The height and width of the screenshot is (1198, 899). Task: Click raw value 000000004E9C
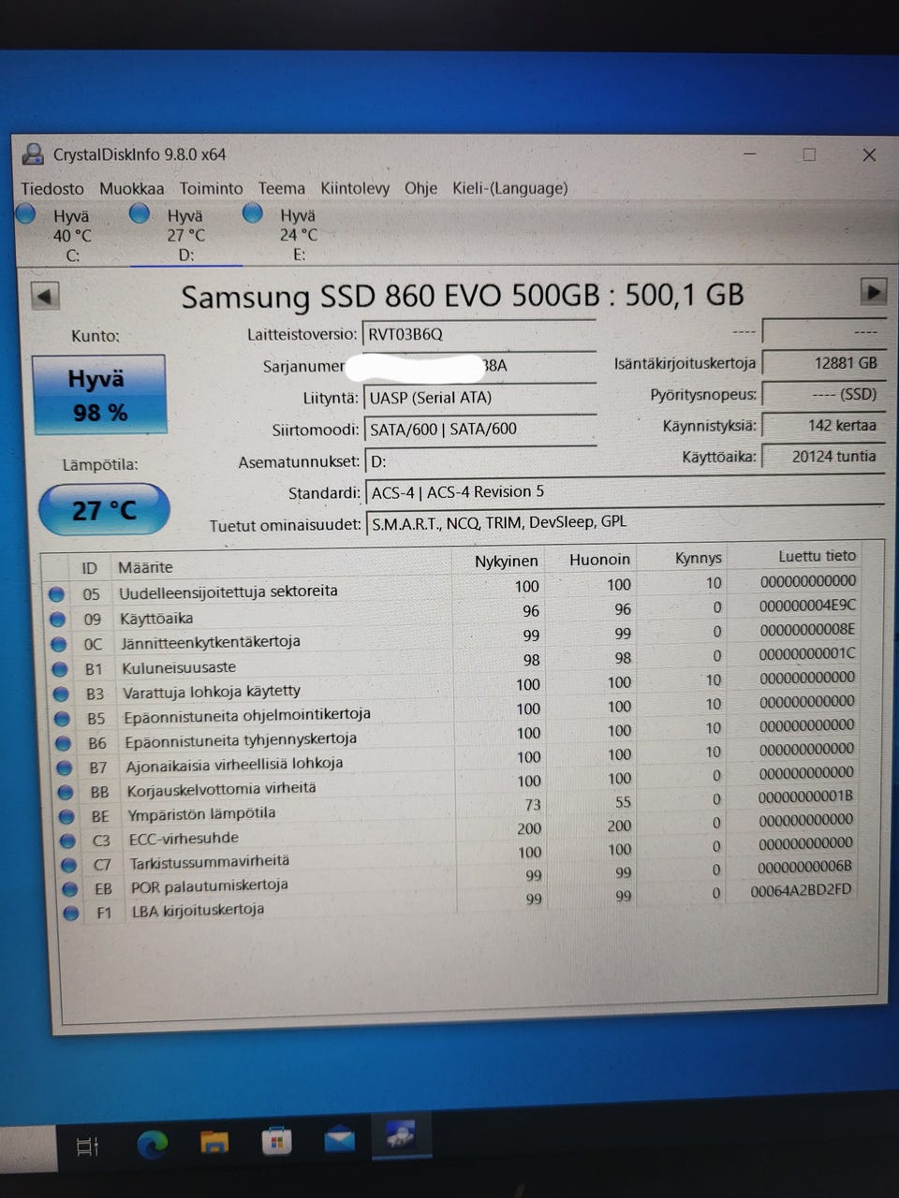tap(807, 606)
